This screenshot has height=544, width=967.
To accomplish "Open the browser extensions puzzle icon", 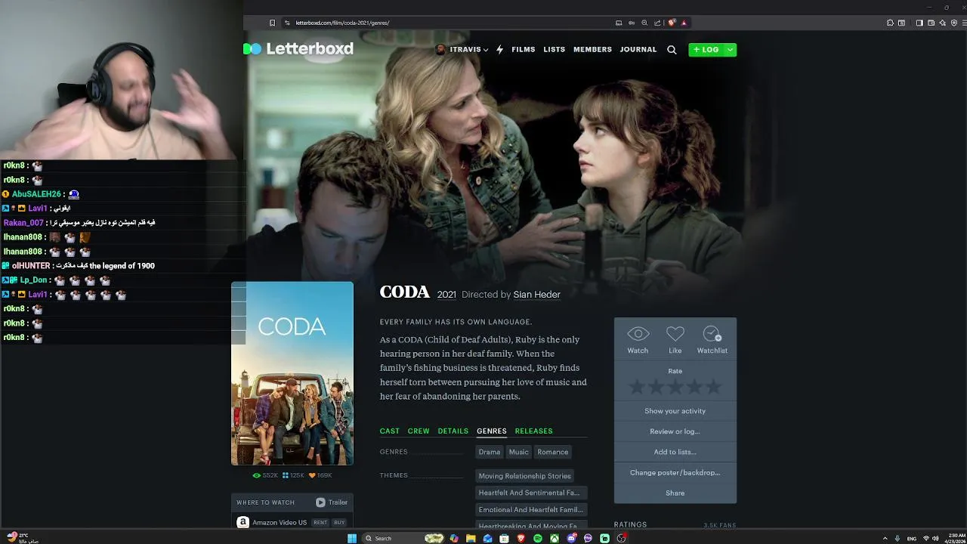I will pyautogui.click(x=890, y=23).
